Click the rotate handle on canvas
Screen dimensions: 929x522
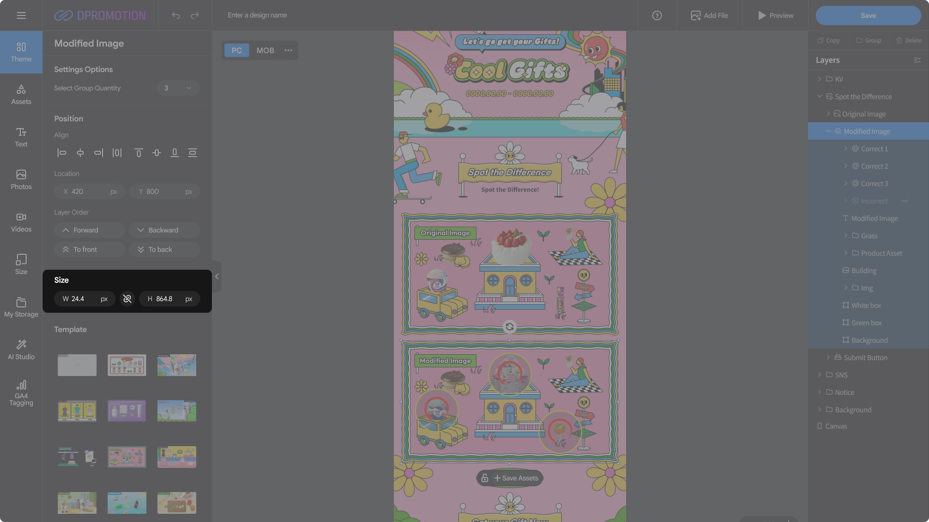tap(509, 327)
